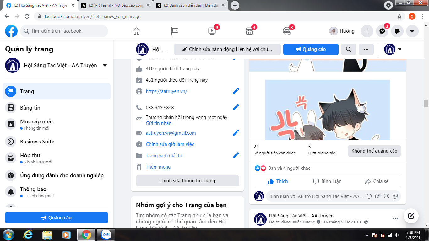The width and height of the screenshot is (429, 241).
Task: Open the Marketplace icon
Action: [x=249, y=31]
